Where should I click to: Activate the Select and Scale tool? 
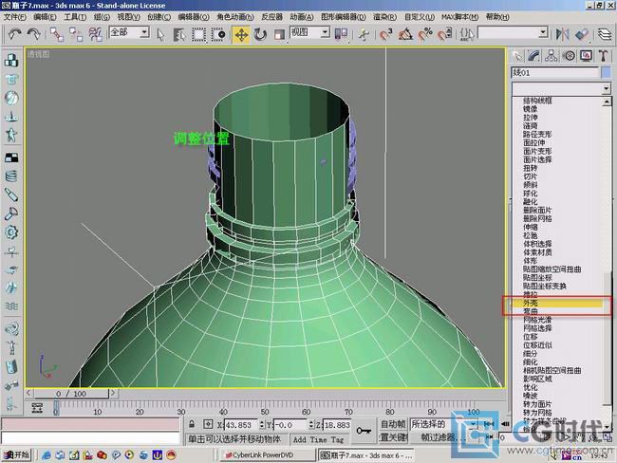(279, 34)
